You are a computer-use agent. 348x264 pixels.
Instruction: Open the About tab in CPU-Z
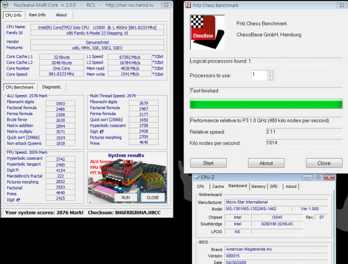(x=291, y=186)
